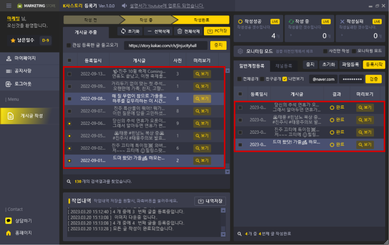Click the 모니터링 모드 gear icon

[241, 51]
